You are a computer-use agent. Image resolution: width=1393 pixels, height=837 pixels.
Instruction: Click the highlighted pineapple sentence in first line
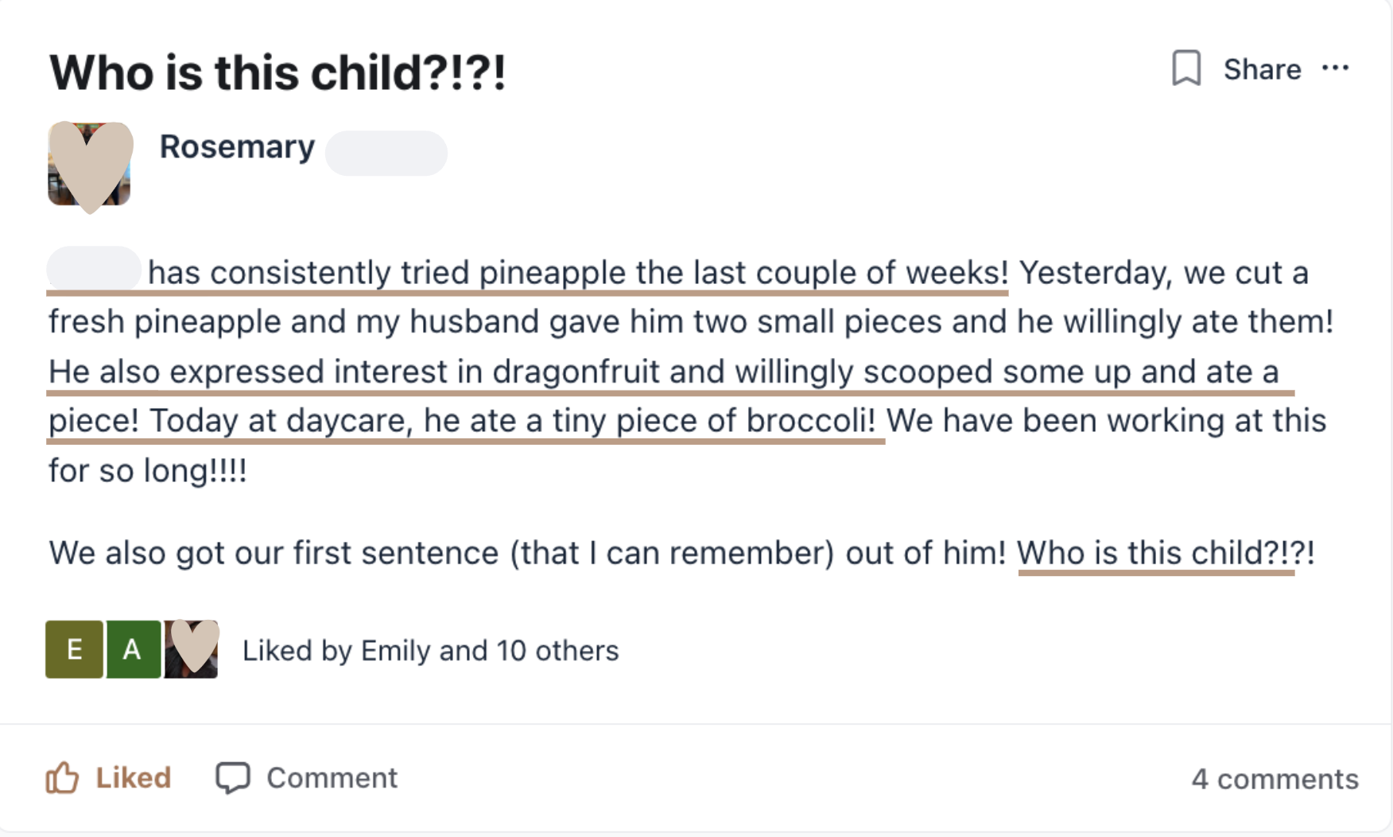point(577,273)
